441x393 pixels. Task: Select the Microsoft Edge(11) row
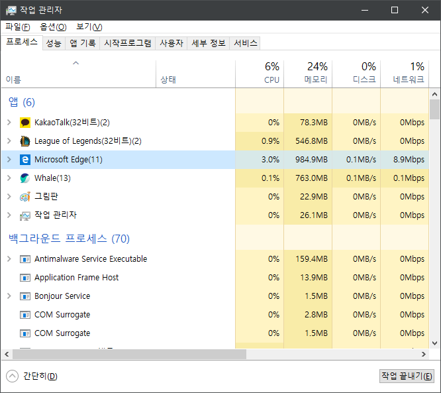point(215,160)
